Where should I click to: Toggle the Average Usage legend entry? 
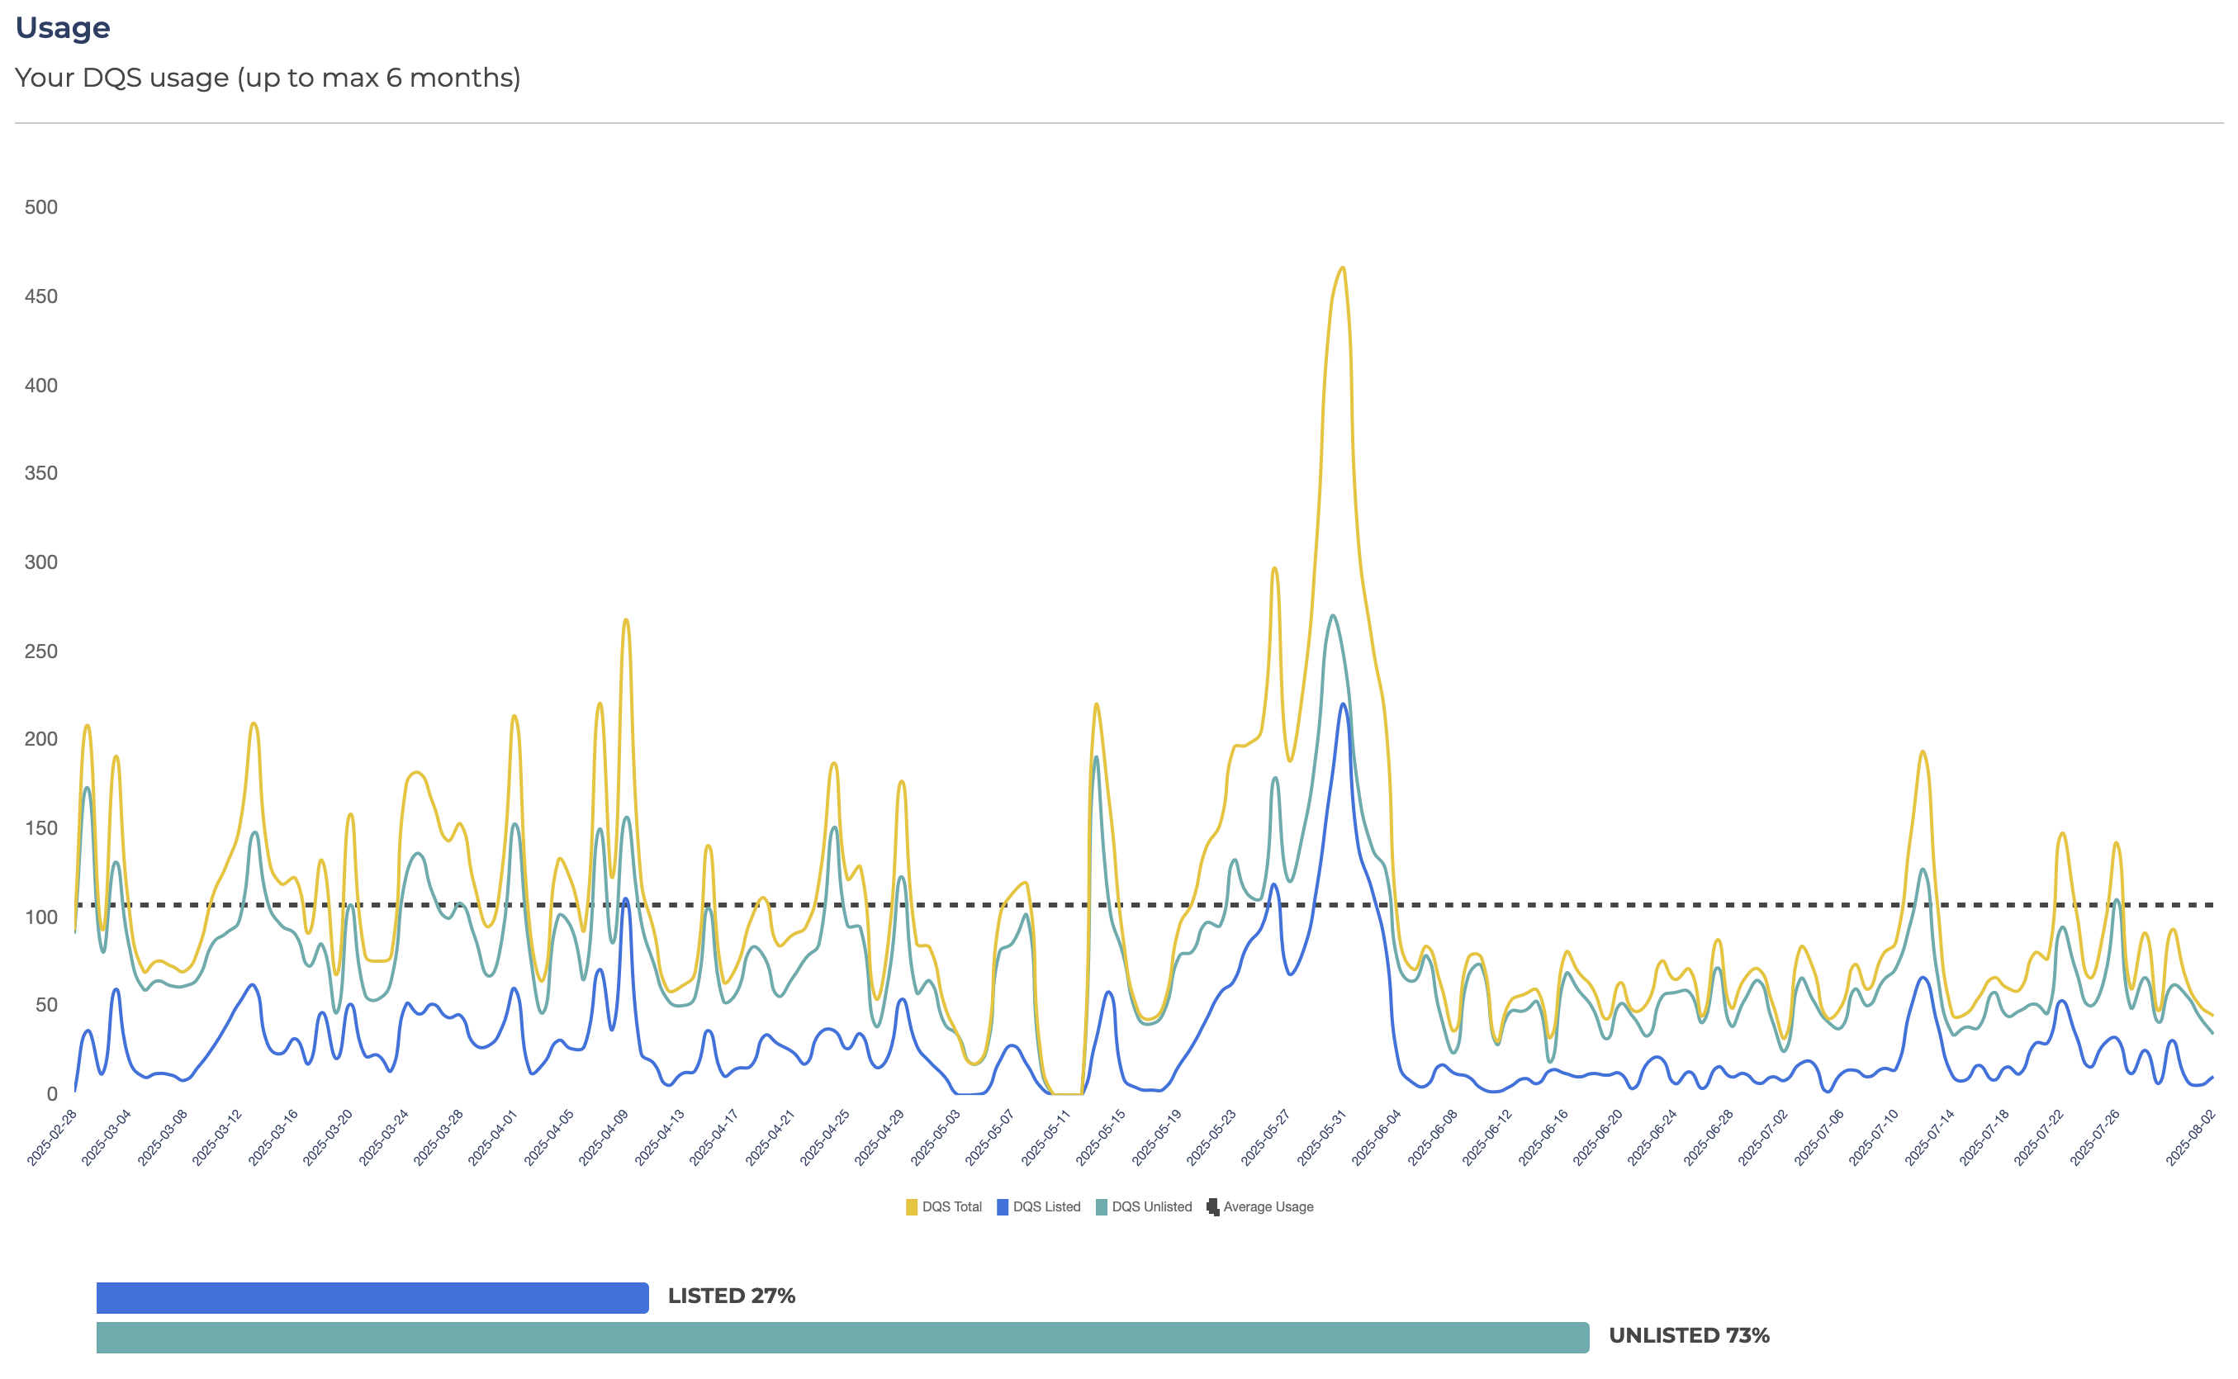(x=1259, y=1206)
